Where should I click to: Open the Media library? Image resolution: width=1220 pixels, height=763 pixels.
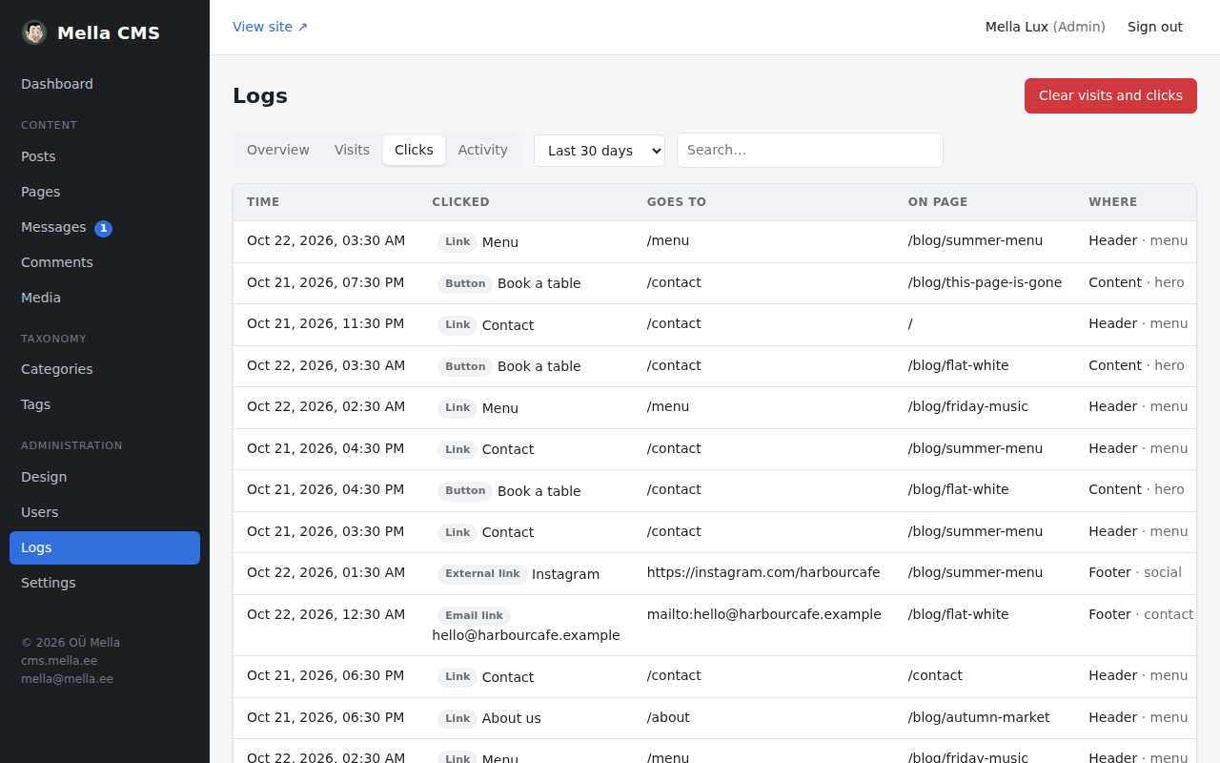pyautogui.click(x=105, y=298)
